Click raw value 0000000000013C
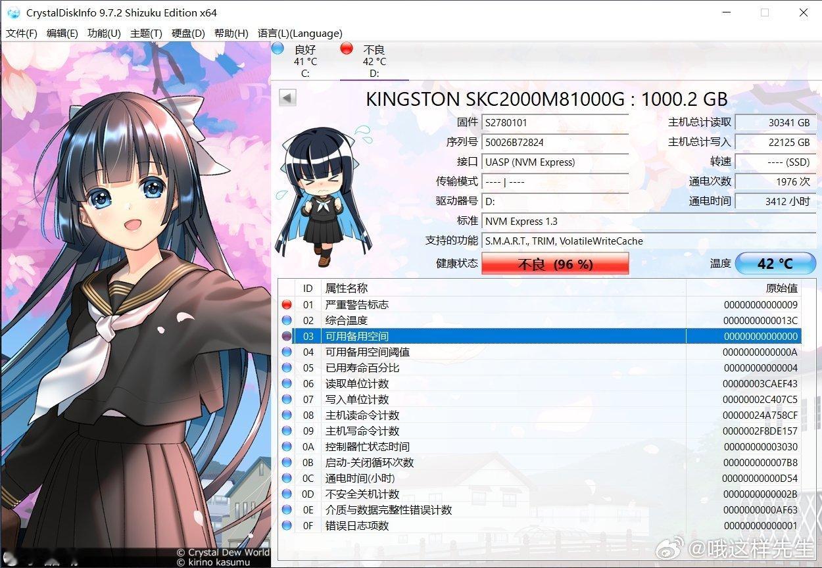 760,320
